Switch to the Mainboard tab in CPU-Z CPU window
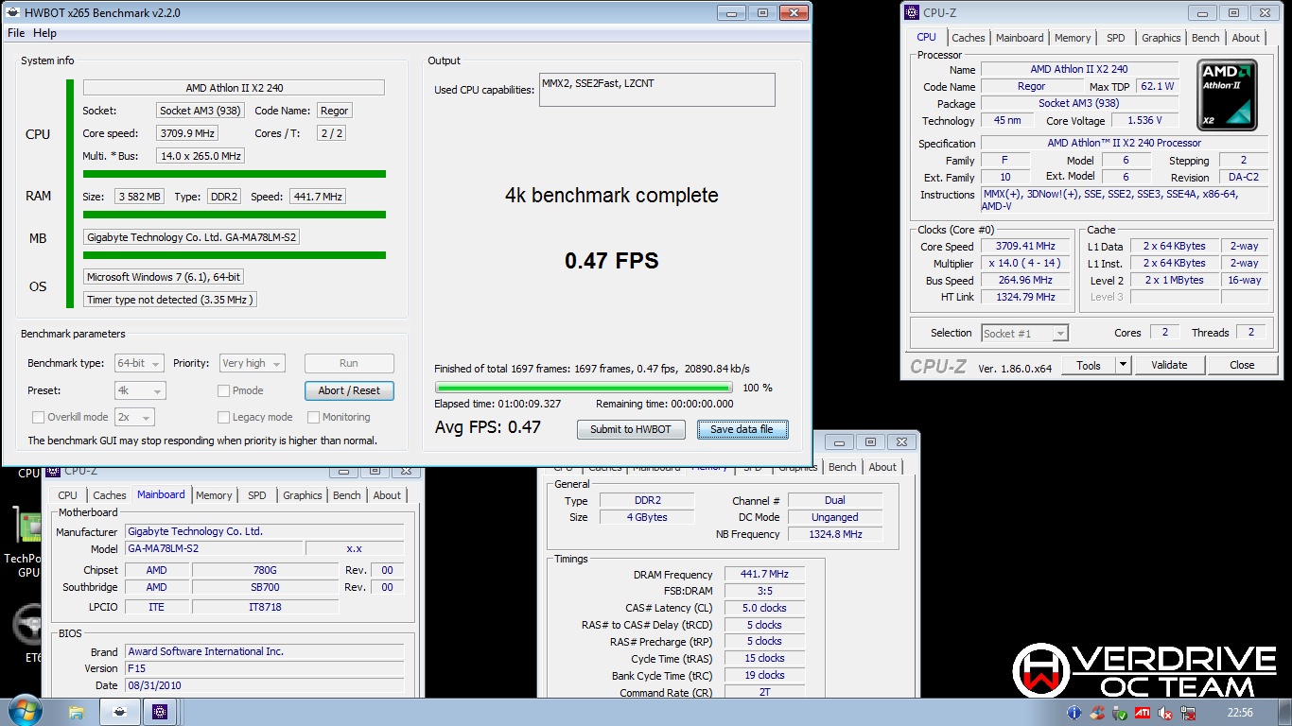This screenshot has width=1292, height=726. click(1020, 38)
